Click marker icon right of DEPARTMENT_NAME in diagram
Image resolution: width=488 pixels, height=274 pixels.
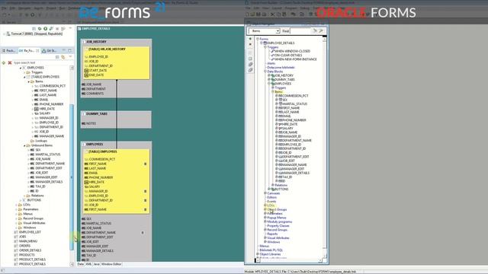[x=143, y=233]
